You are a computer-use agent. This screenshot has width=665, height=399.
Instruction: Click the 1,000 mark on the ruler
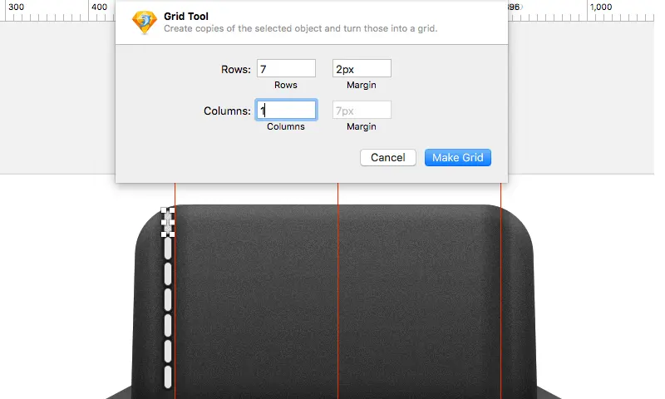click(x=601, y=7)
